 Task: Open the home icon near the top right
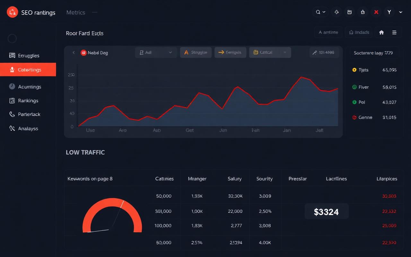(x=382, y=32)
